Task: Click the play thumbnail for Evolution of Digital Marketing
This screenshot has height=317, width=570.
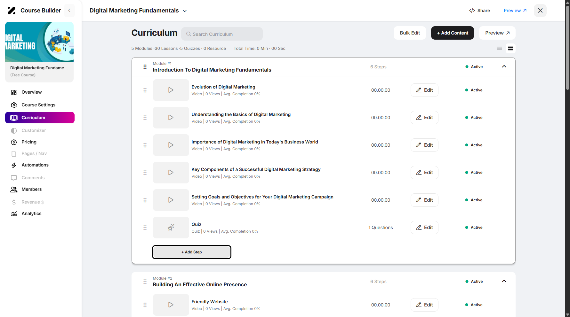Action: (171, 90)
